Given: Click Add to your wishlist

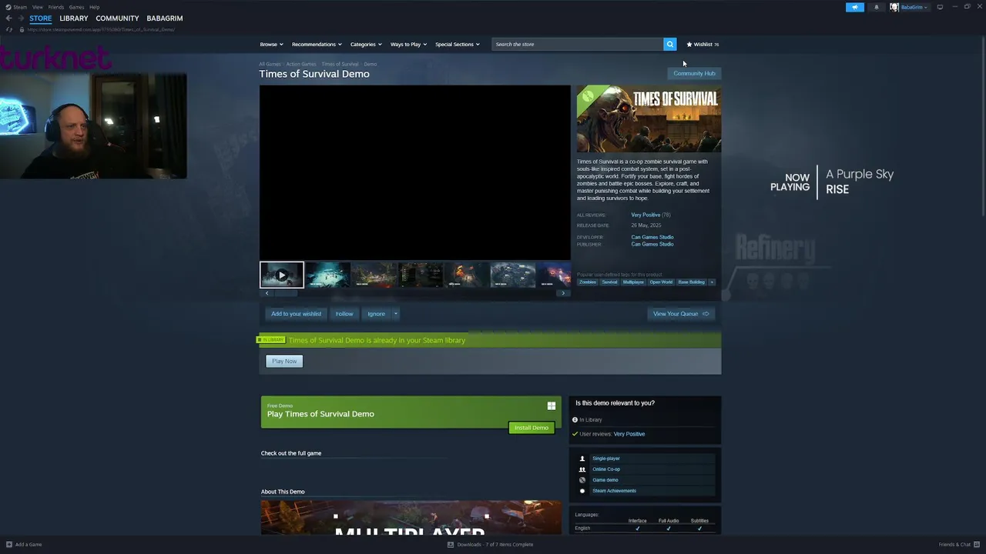Looking at the screenshot, I should click(296, 314).
